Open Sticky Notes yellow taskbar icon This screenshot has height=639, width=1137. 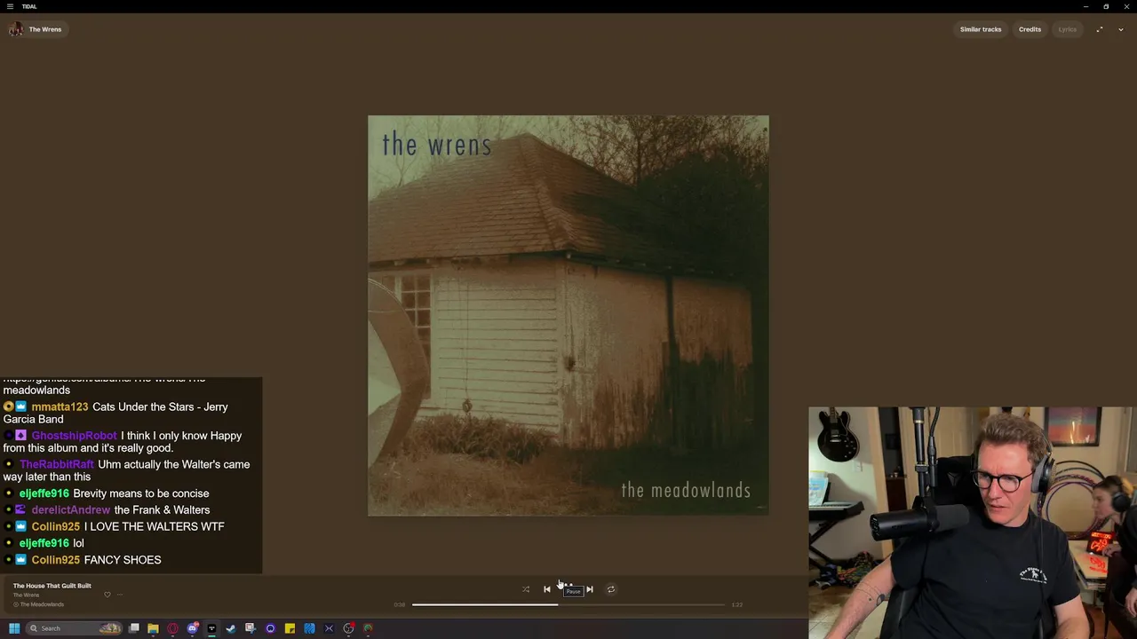pyautogui.click(x=290, y=628)
